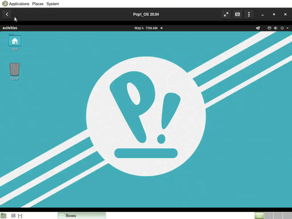Click the Boxes taskbar button
This screenshot has width=292, height=219.
tap(82, 216)
